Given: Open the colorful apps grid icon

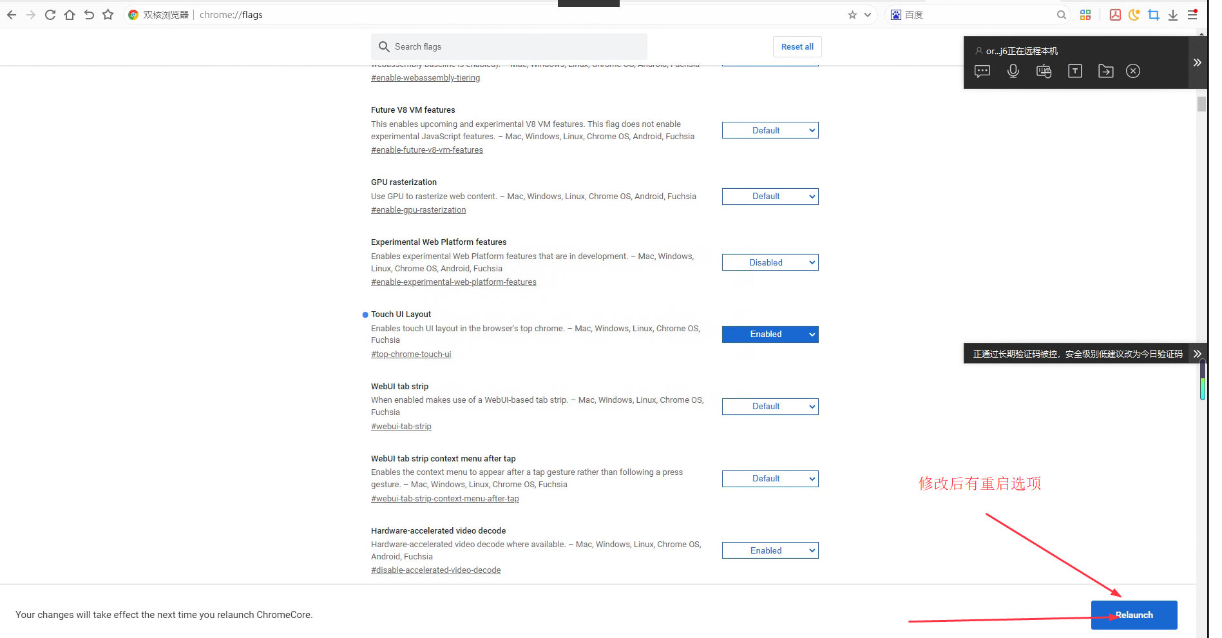Looking at the screenshot, I should (1085, 15).
